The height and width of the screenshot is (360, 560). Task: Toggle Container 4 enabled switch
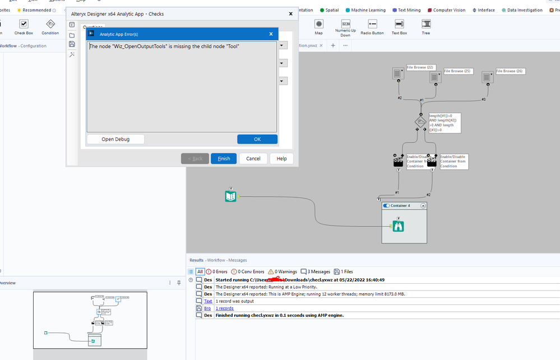[386, 206]
